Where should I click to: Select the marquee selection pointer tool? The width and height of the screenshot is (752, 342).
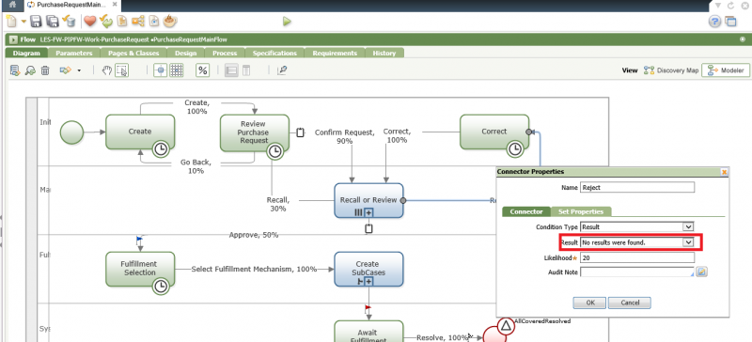point(122,70)
